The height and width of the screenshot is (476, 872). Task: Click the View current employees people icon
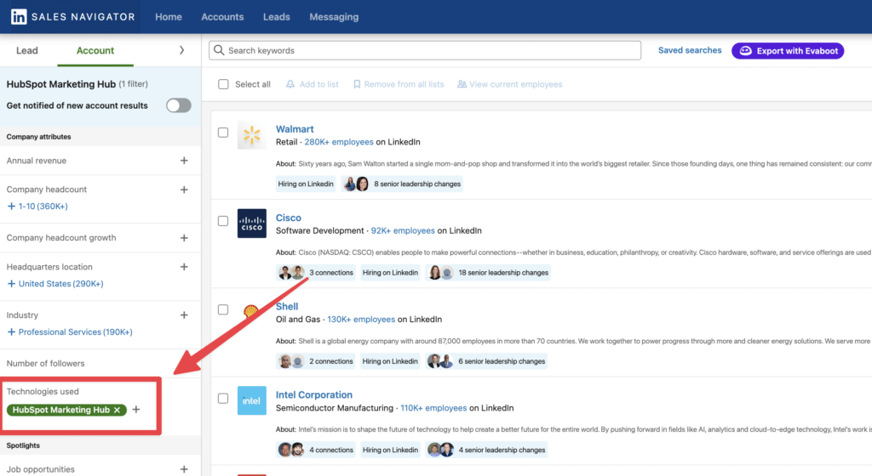[462, 84]
